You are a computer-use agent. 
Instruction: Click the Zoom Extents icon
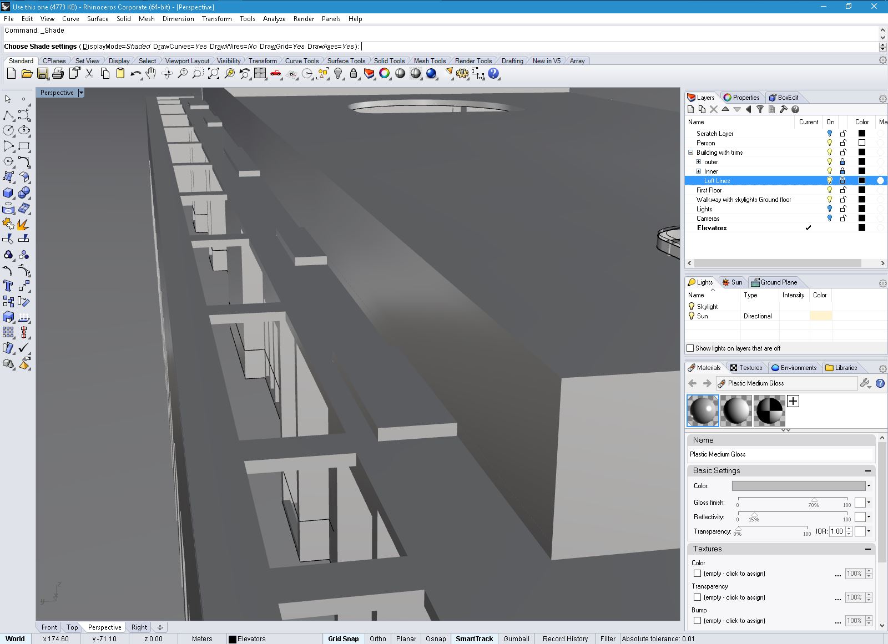213,73
